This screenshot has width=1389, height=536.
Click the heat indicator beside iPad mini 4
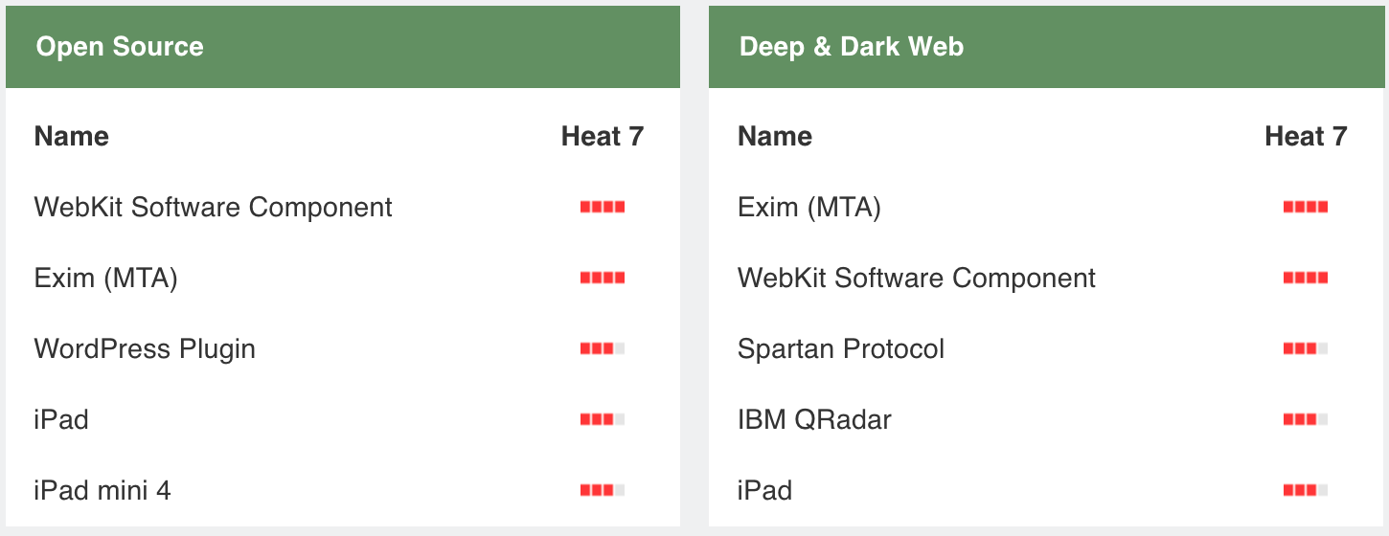[x=602, y=491]
